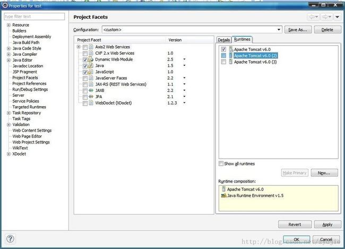The width and height of the screenshot is (345, 249).
Task: Expand the Axis2 Web Services facet
Action: pyautogui.click(x=79, y=47)
